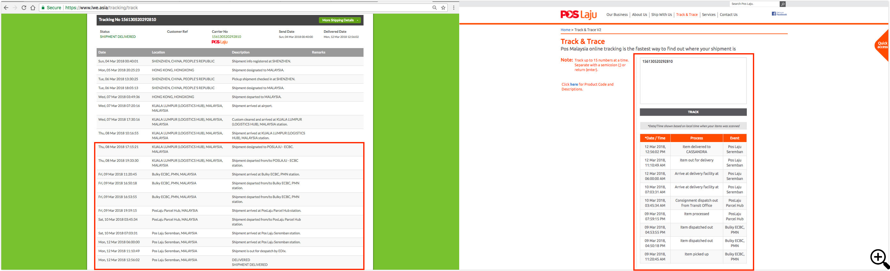Viewport: 890px width, 271px height.
Task: Click 'Item picked up' entry
Action: click(696, 254)
